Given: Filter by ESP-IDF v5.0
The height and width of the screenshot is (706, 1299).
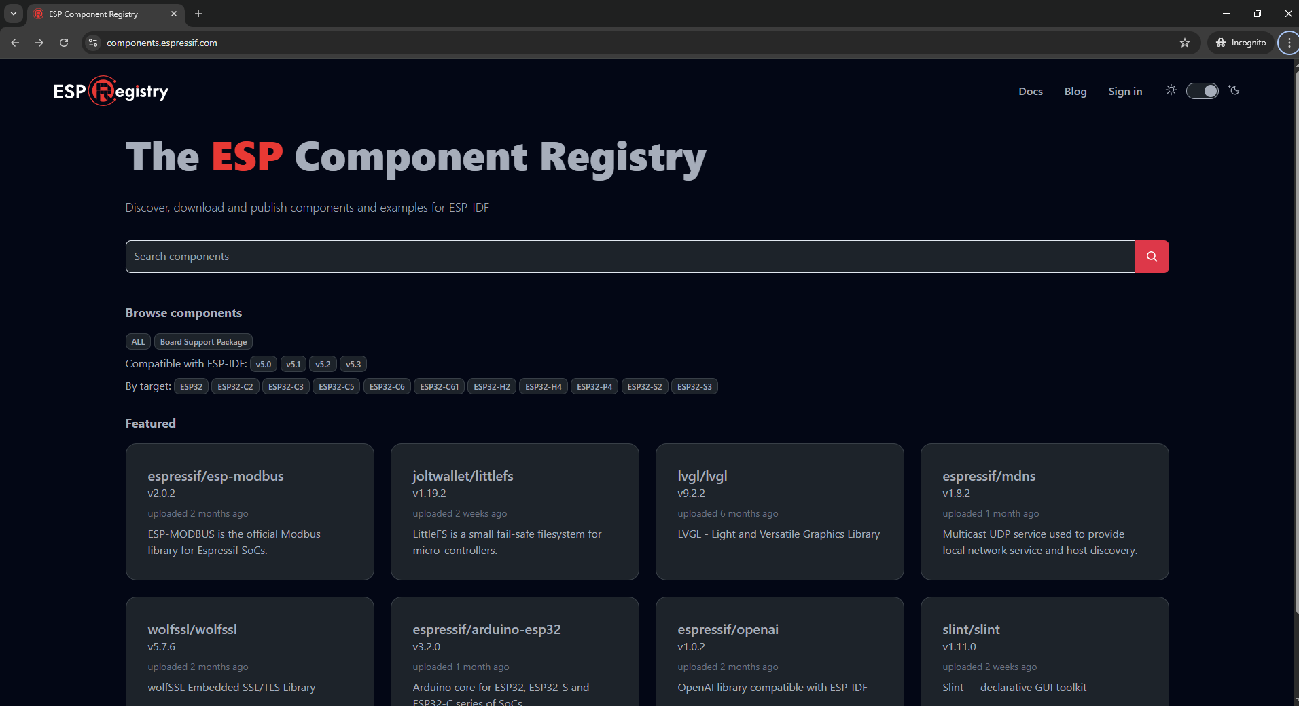Looking at the screenshot, I should point(264,365).
